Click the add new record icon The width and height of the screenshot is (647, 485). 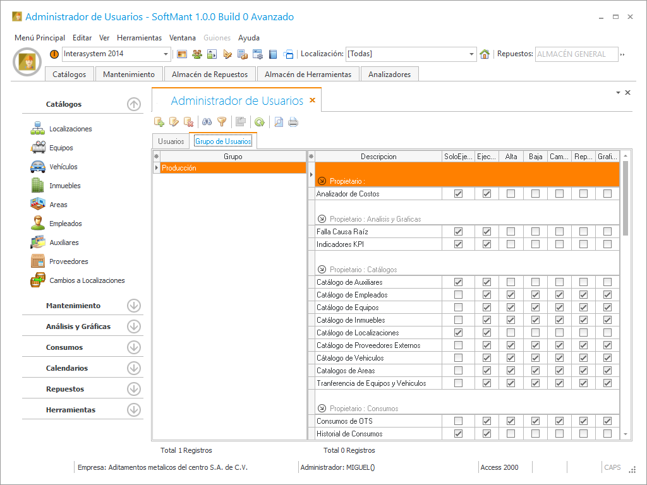159,122
